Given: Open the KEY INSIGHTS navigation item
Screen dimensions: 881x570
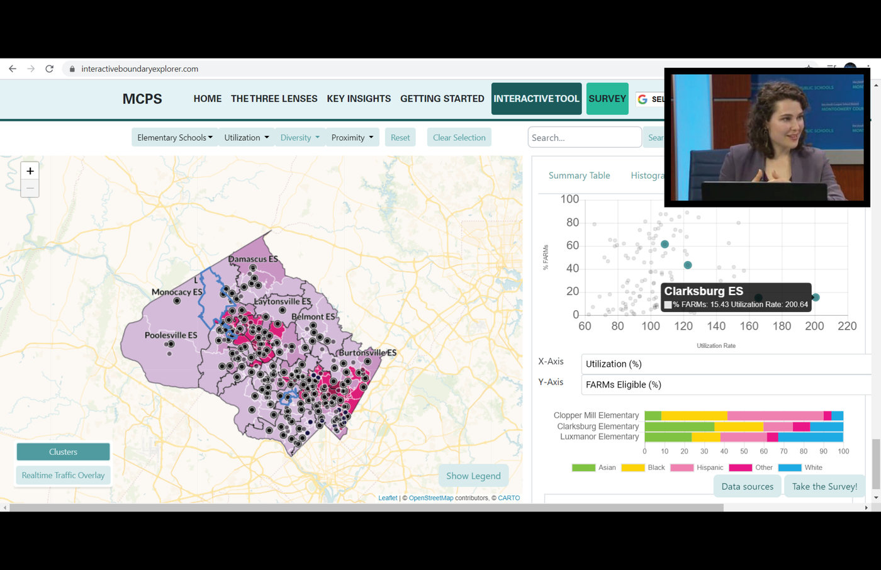Looking at the screenshot, I should [x=359, y=99].
